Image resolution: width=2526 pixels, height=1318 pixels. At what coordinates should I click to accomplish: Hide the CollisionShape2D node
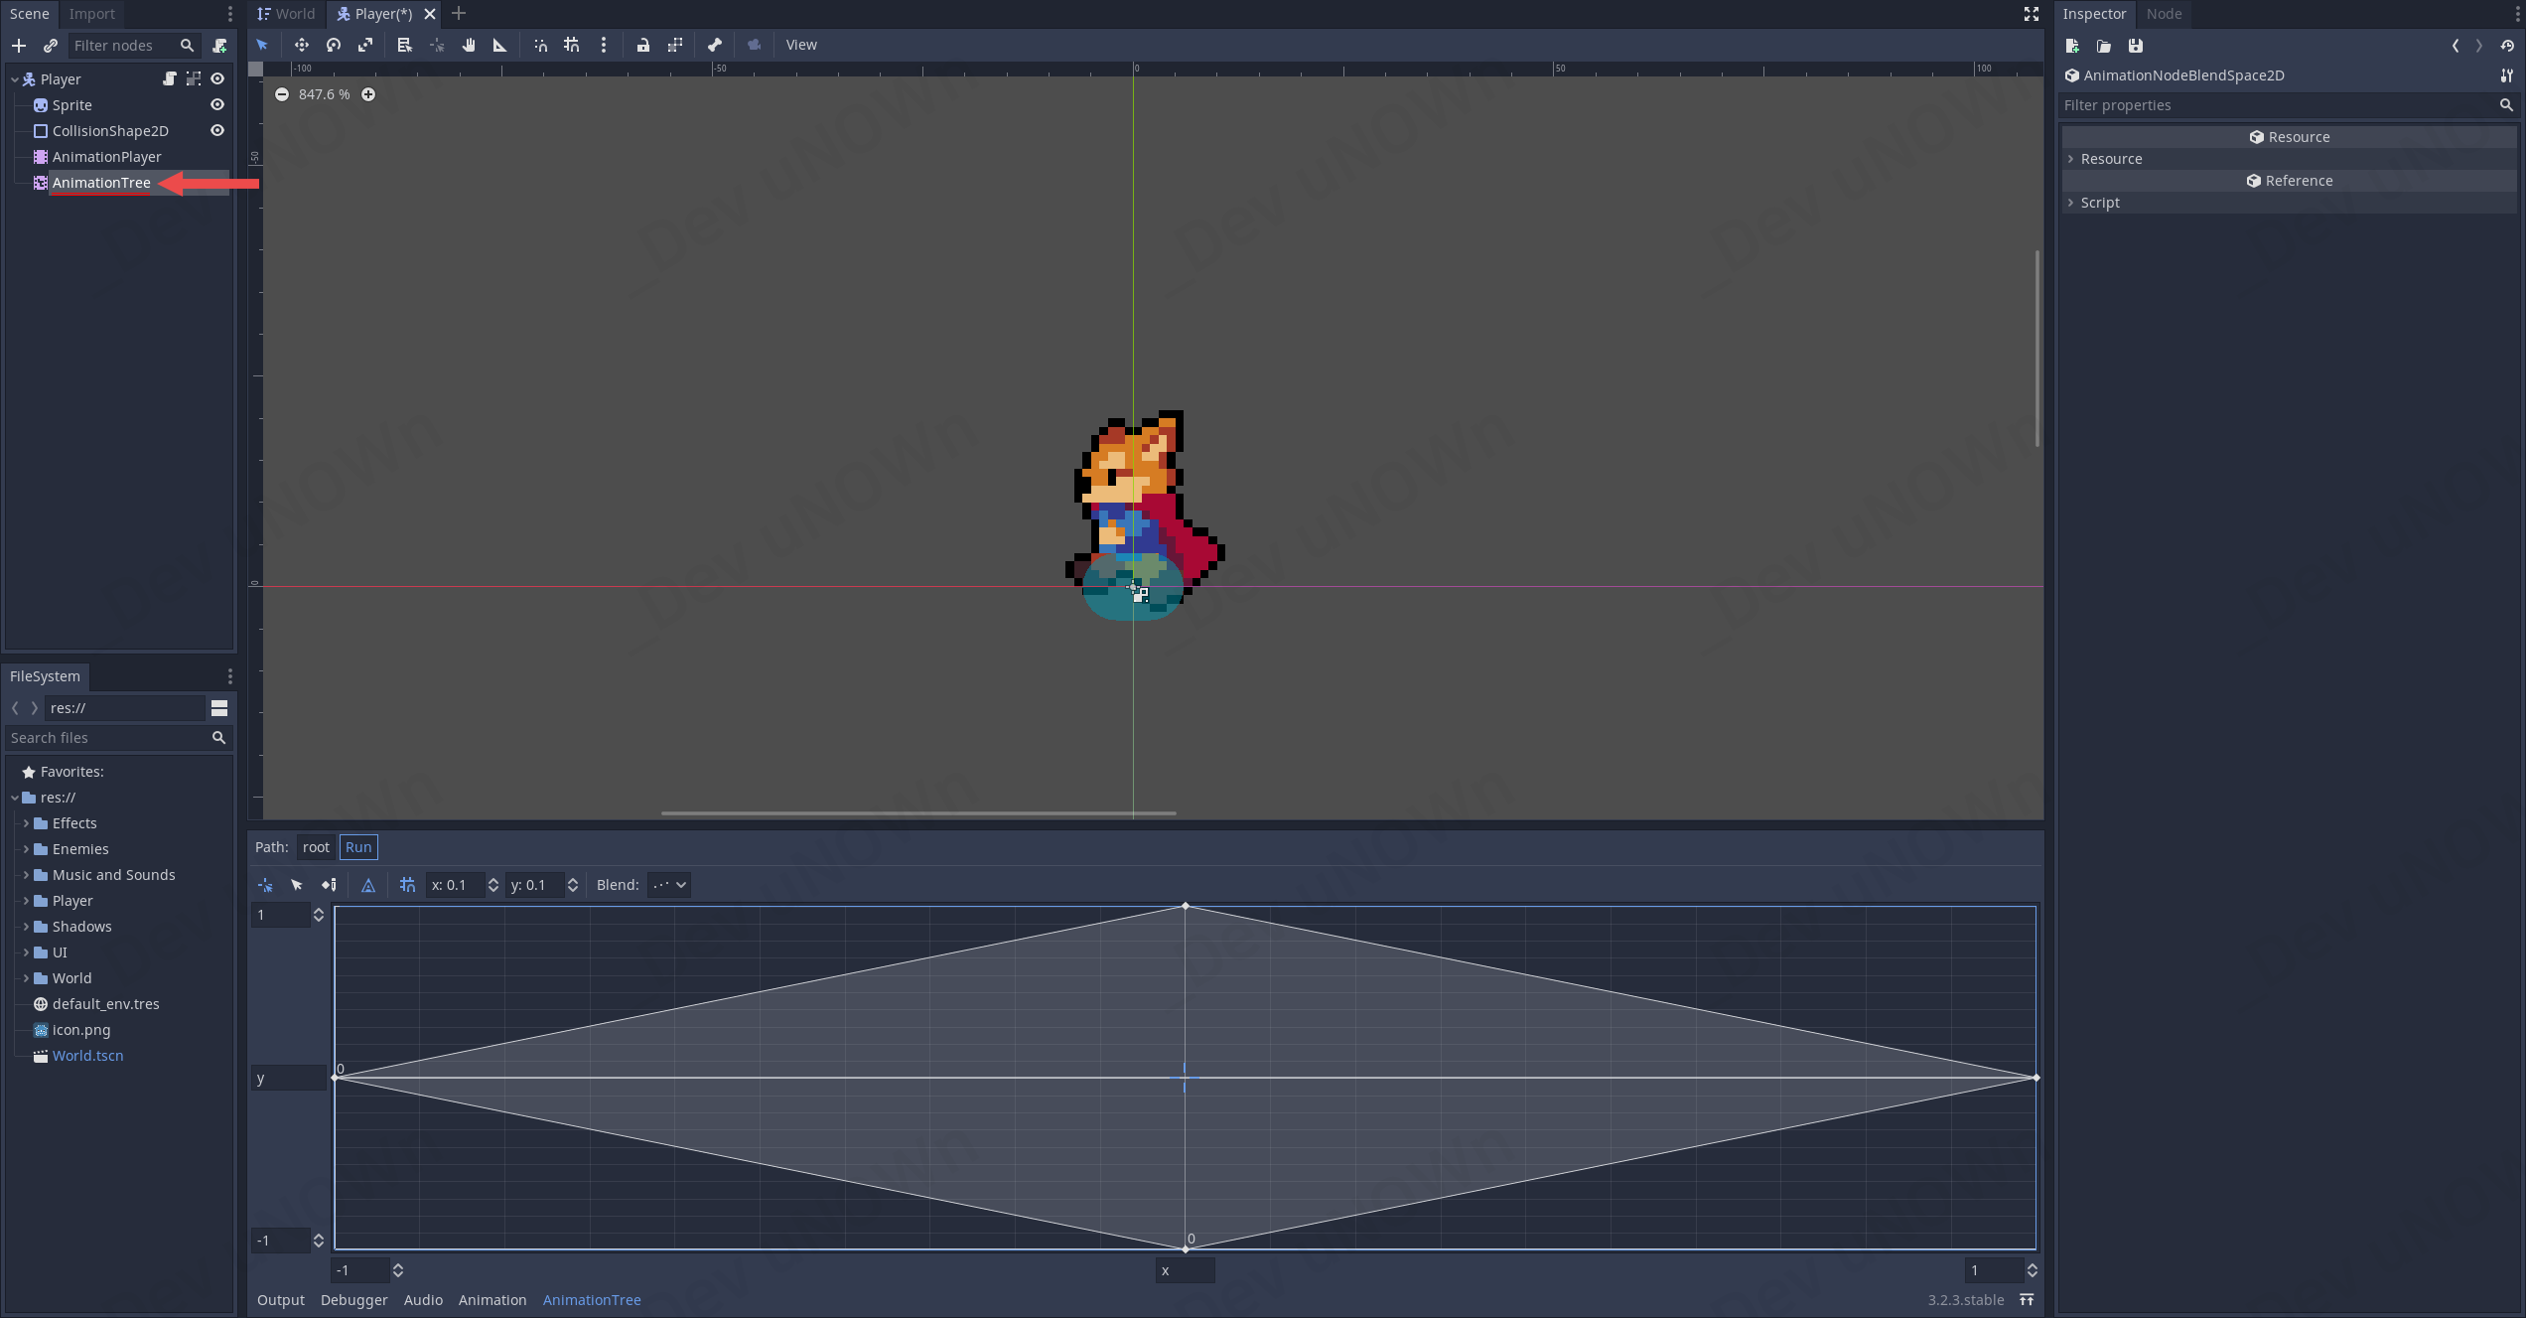[217, 131]
